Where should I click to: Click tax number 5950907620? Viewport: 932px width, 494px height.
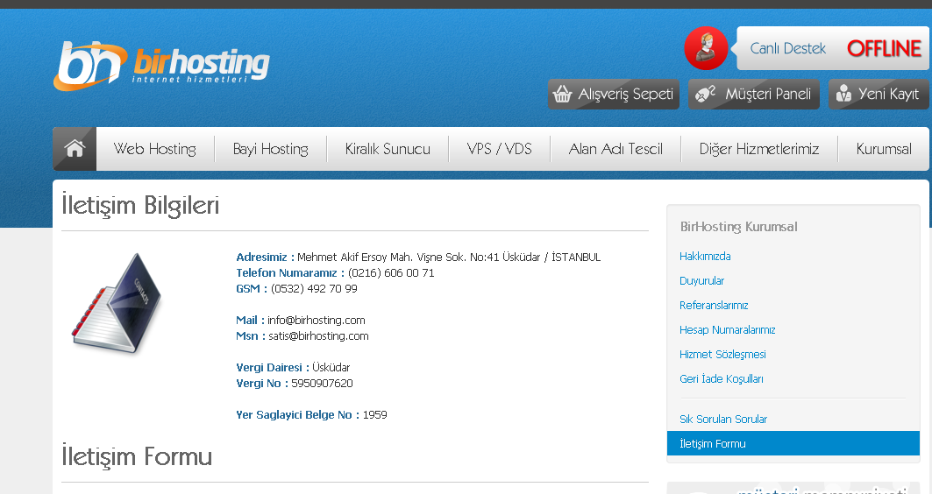click(x=322, y=384)
